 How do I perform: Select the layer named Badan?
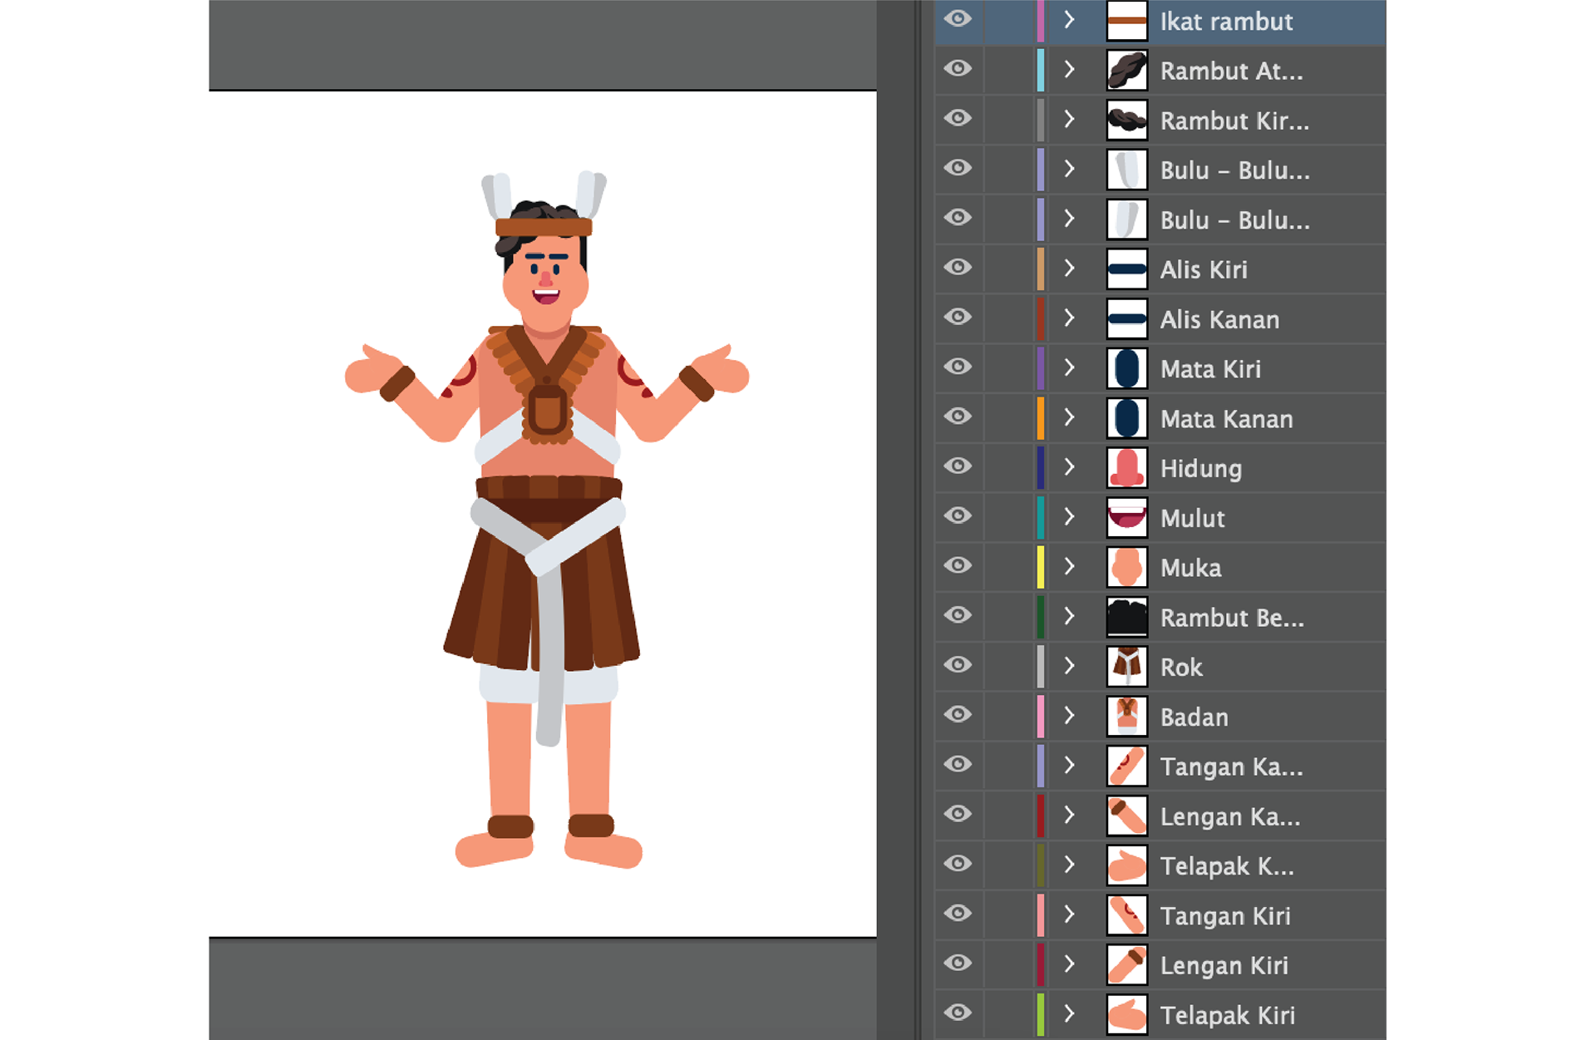click(1194, 717)
